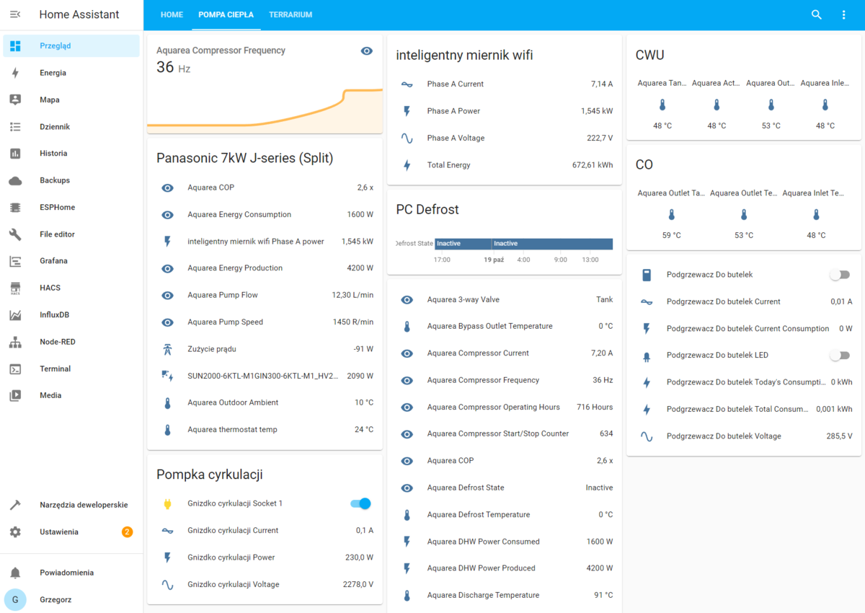The height and width of the screenshot is (613, 865).
Task: Switch to the TERRARIUM tab
Action: [290, 14]
